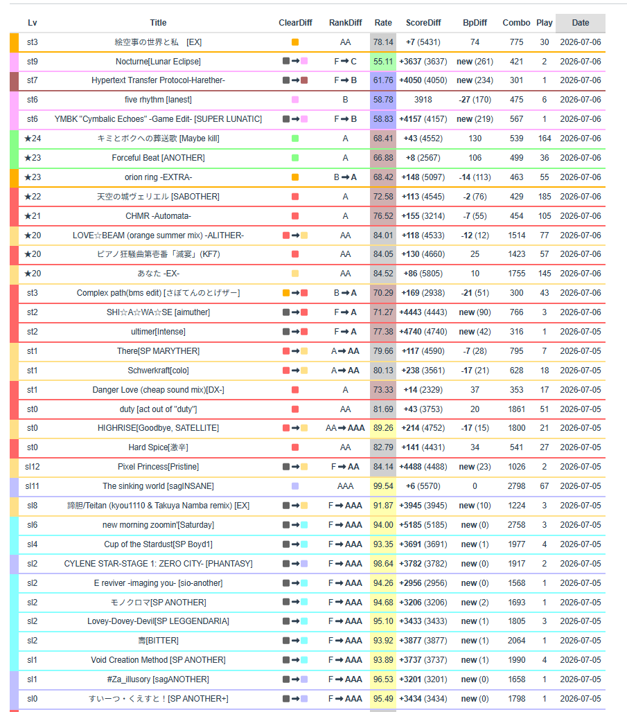Open song There[SP MARYTHER]
Image resolution: width=627 pixels, height=712 pixels.
pos(158,351)
